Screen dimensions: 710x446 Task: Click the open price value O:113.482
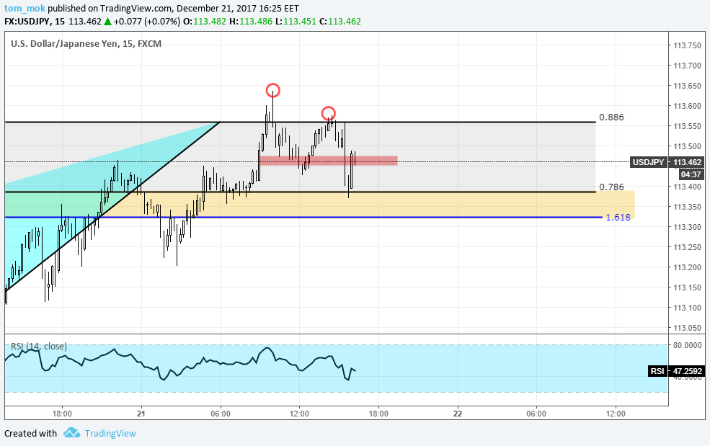tap(204, 22)
